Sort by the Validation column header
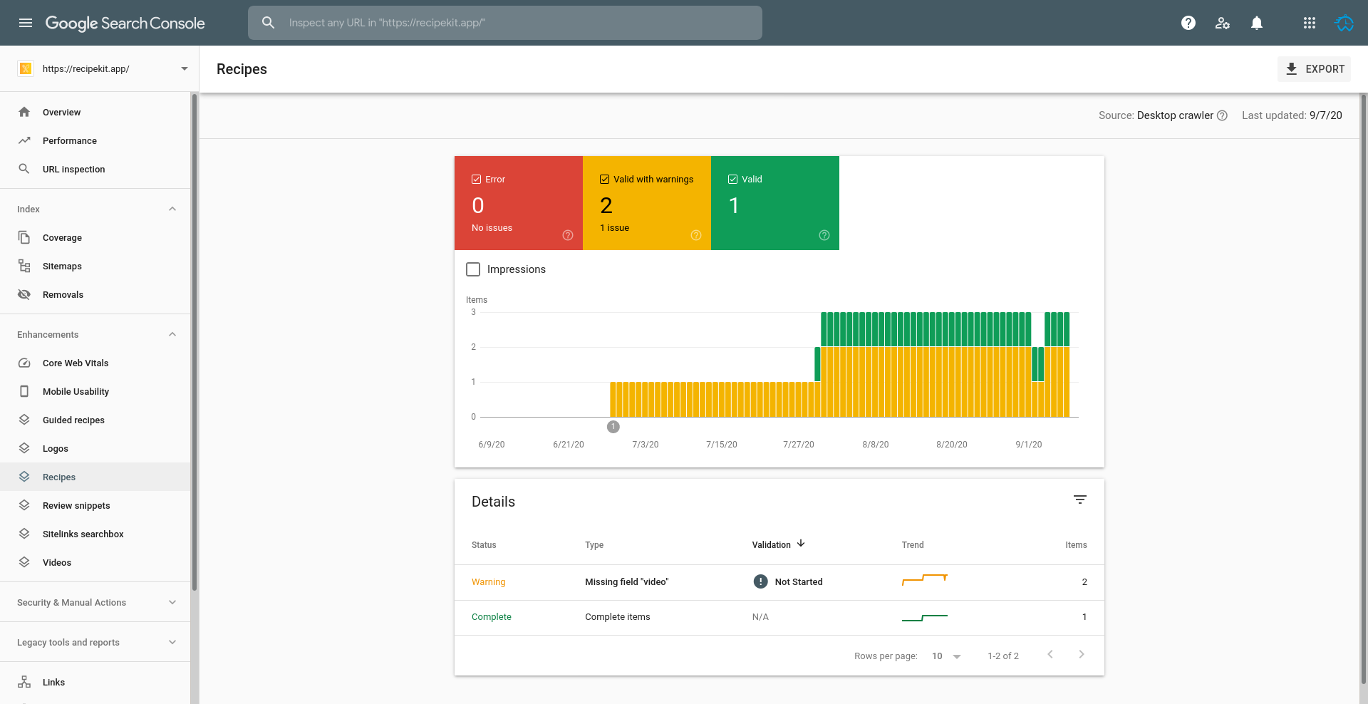The image size is (1368, 704). tap(778, 544)
